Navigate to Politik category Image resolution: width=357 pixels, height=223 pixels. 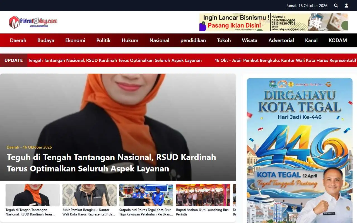[x=103, y=40]
